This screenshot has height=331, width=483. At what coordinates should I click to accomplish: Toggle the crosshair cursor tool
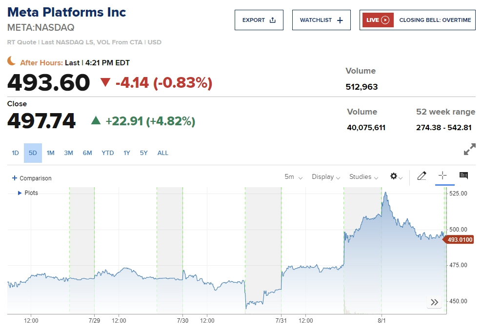point(443,176)
